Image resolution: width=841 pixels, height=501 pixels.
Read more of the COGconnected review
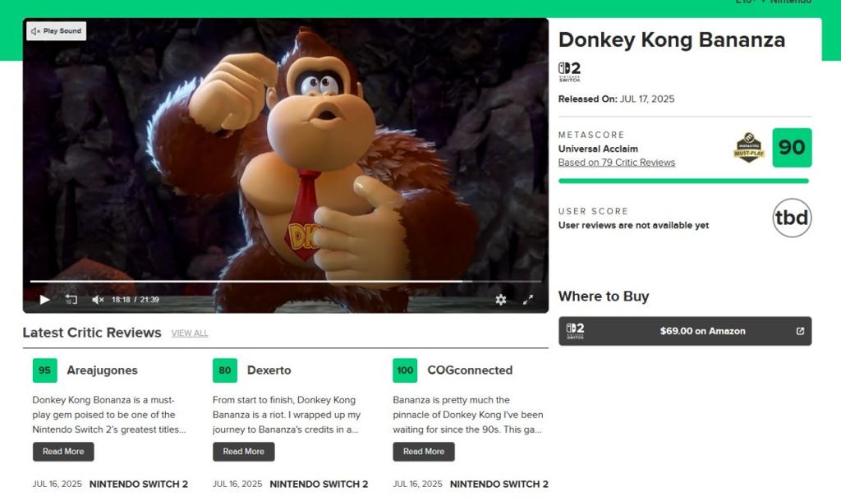424,452
